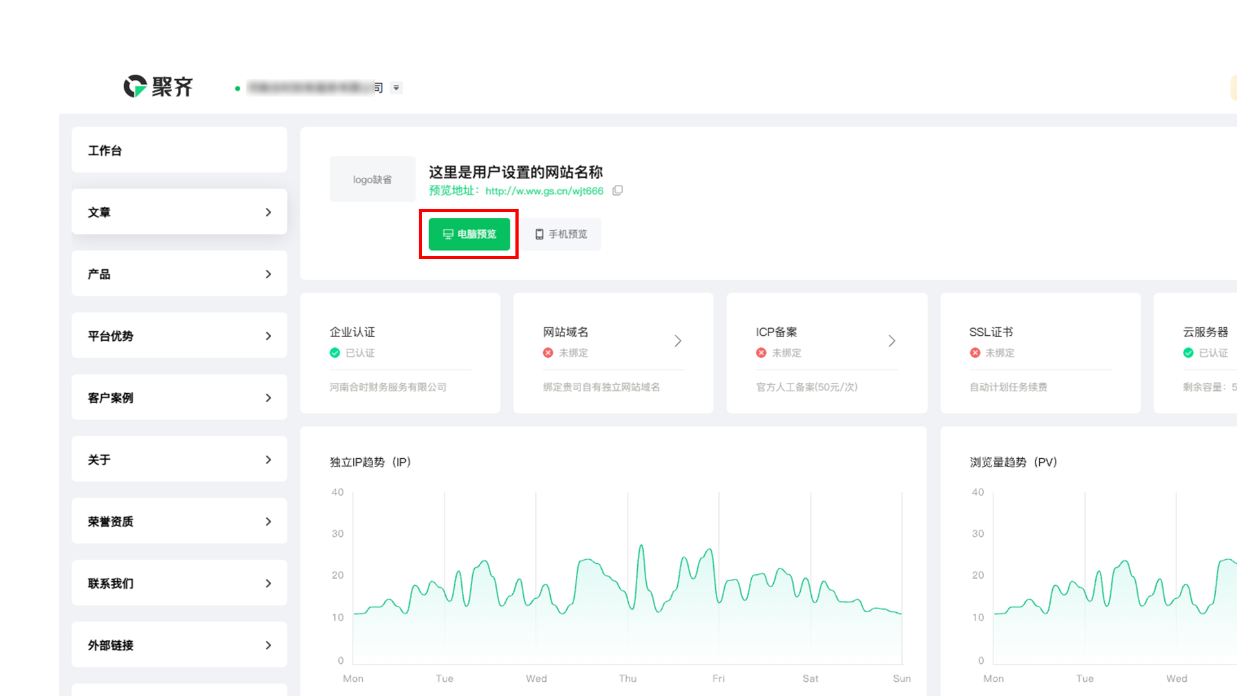Click the 这里是用户设置的网站名称 heading

[515, 172]
